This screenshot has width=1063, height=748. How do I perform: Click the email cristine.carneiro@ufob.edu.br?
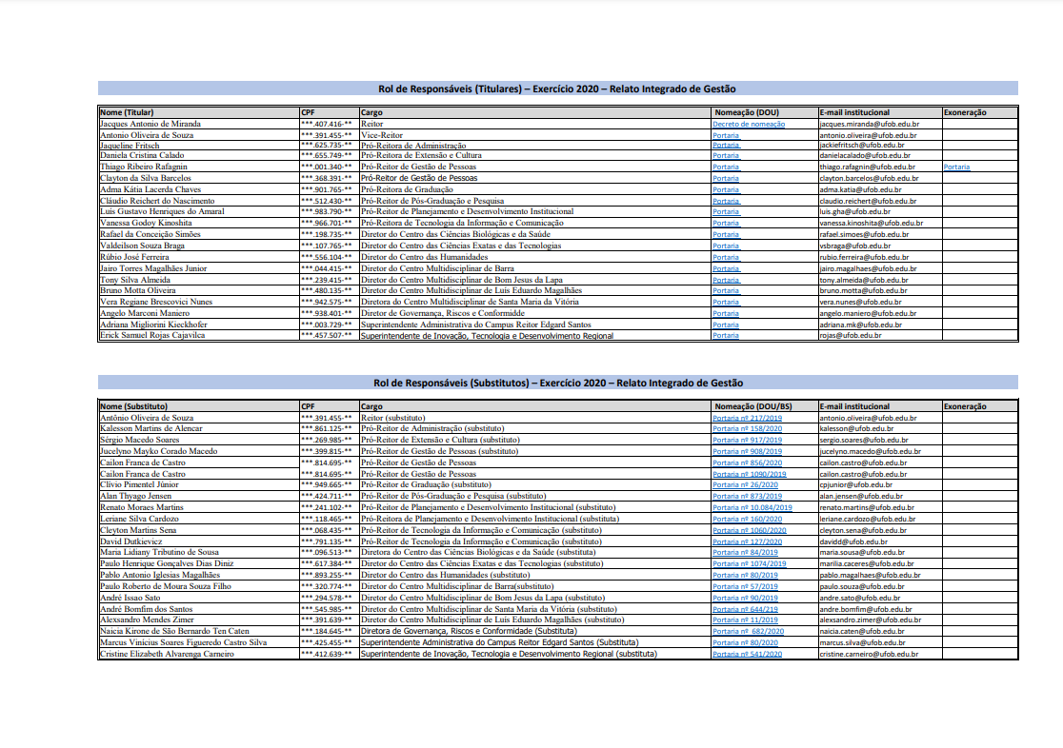pyautogui.click(x=868, y=654)
